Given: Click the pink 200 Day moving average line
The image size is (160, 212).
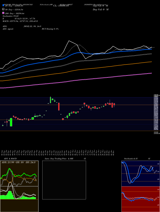Looking at the screenshot, I should 76,80.
